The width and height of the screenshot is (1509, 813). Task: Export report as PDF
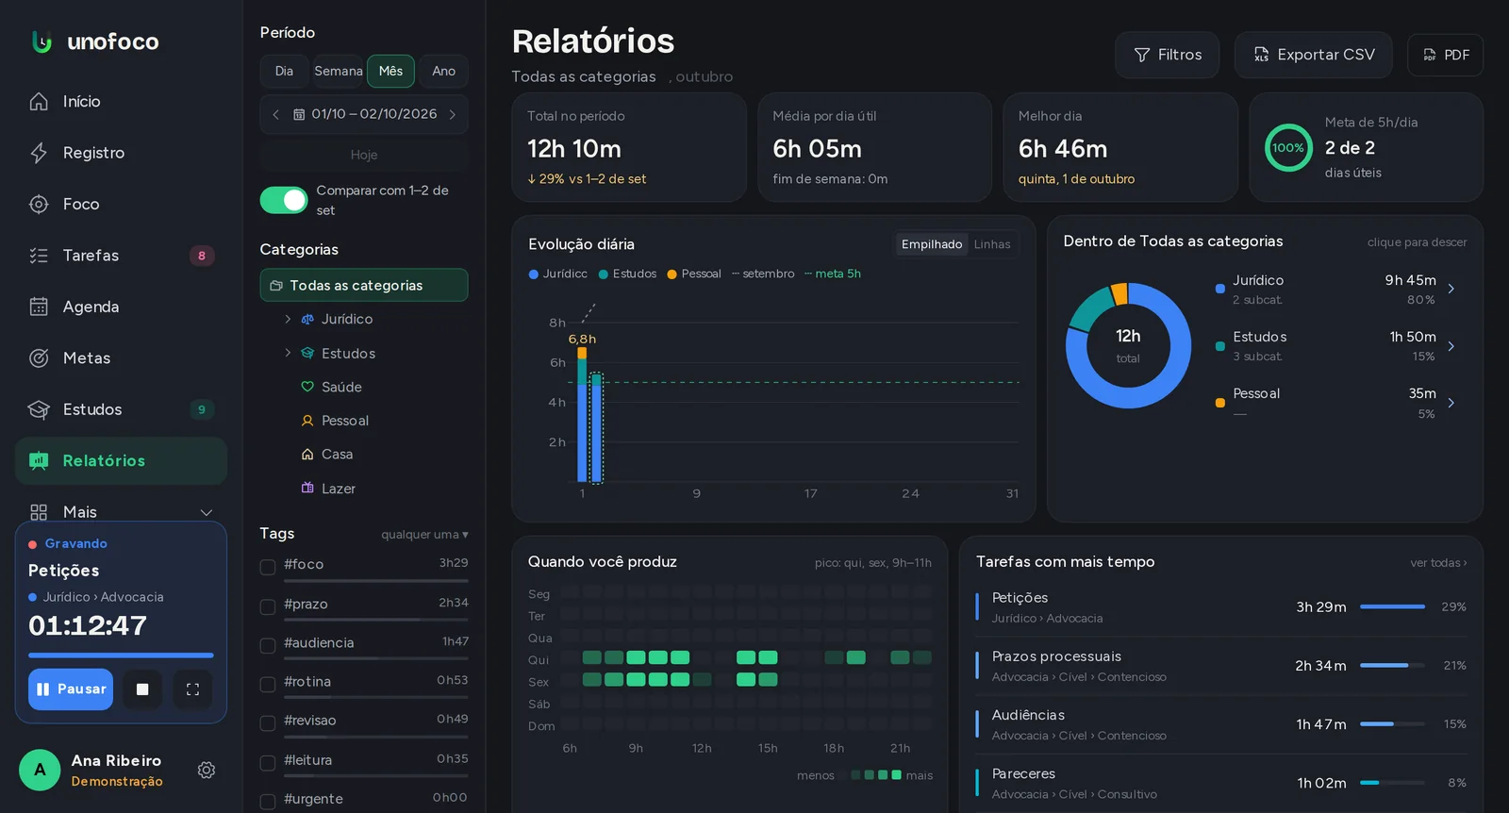1445,55
